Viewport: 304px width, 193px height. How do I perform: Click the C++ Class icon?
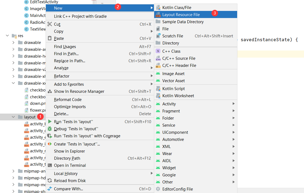click(x=158, y=51)
